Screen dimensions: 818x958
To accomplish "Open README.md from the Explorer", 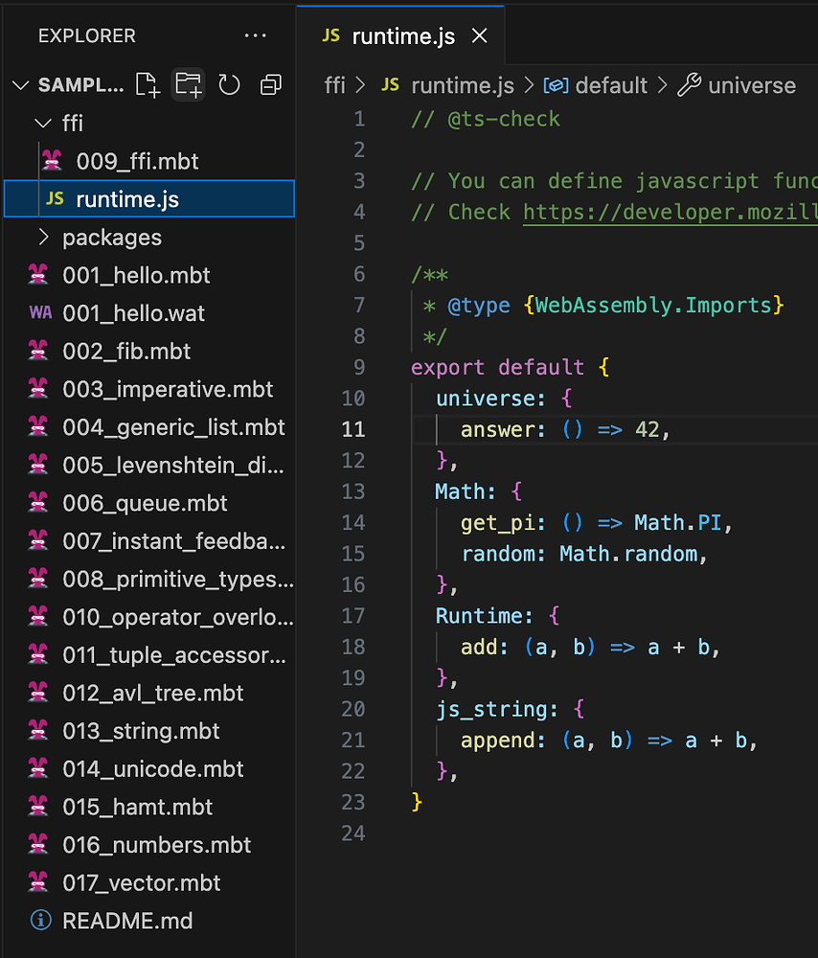I will (127, 921).
